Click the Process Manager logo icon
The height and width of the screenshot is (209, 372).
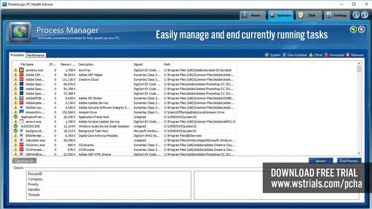tap(20, 32)
